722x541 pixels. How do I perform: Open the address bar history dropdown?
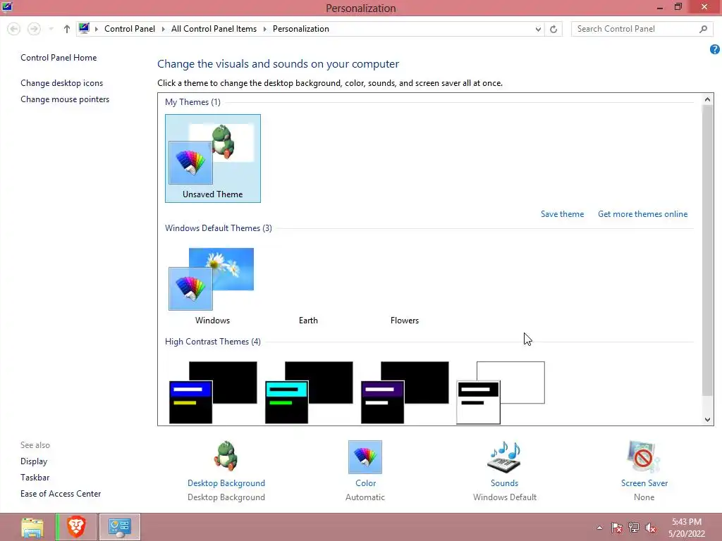[538, 29]
